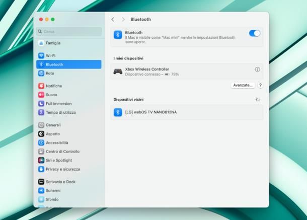Click the large Bluetooth icon in header row

(118, 35)
